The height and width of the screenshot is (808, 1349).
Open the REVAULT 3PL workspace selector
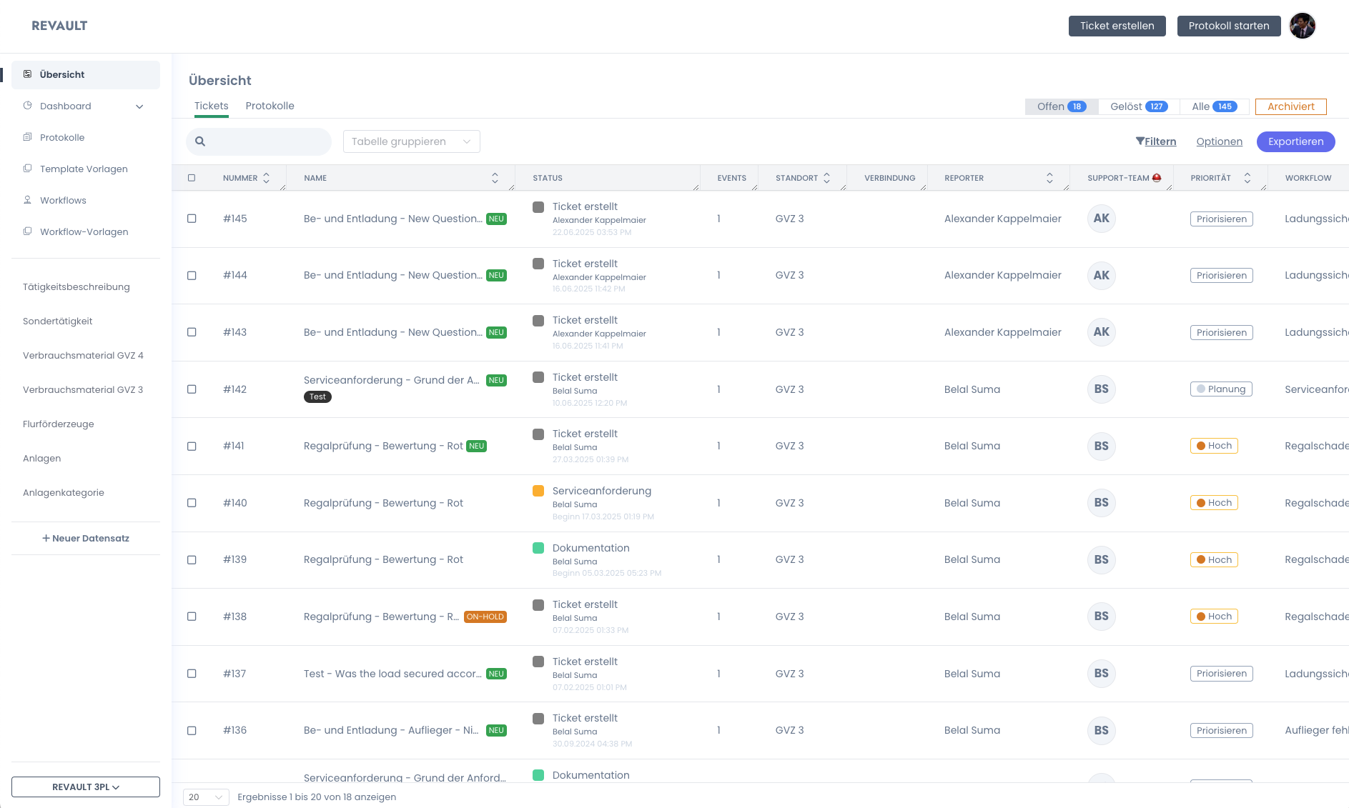(x=86, y=787)
